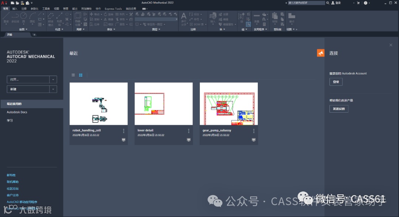Add a new tab with plus button
Image resolution: width=399 pixels, height=217 pixels.
pyautogui.click(x=34, y=35)
